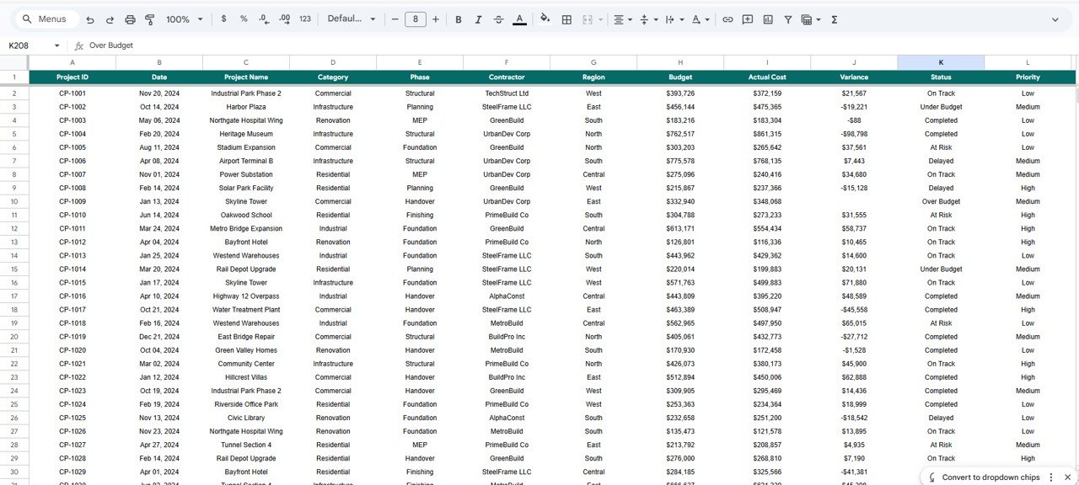Decrease decimal places of selection

tap(263, 19)
